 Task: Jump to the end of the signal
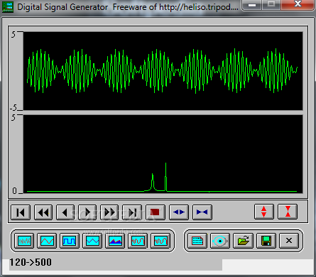click(x=132, y=212)
